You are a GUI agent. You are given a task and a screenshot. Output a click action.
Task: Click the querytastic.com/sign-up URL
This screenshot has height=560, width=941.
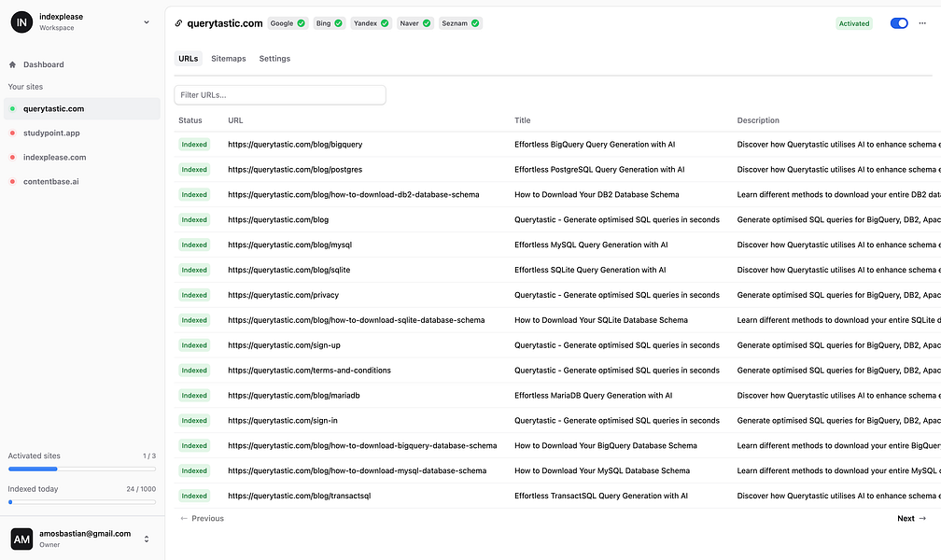click(284, 345)
